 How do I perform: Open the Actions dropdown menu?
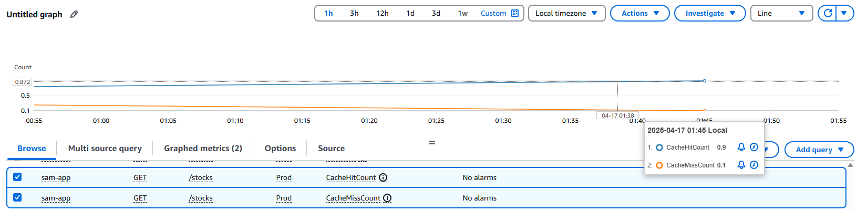coord(639,13)
